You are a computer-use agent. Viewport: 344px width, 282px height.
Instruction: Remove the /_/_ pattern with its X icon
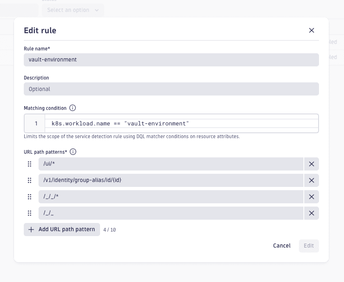(x=311, y=213)
